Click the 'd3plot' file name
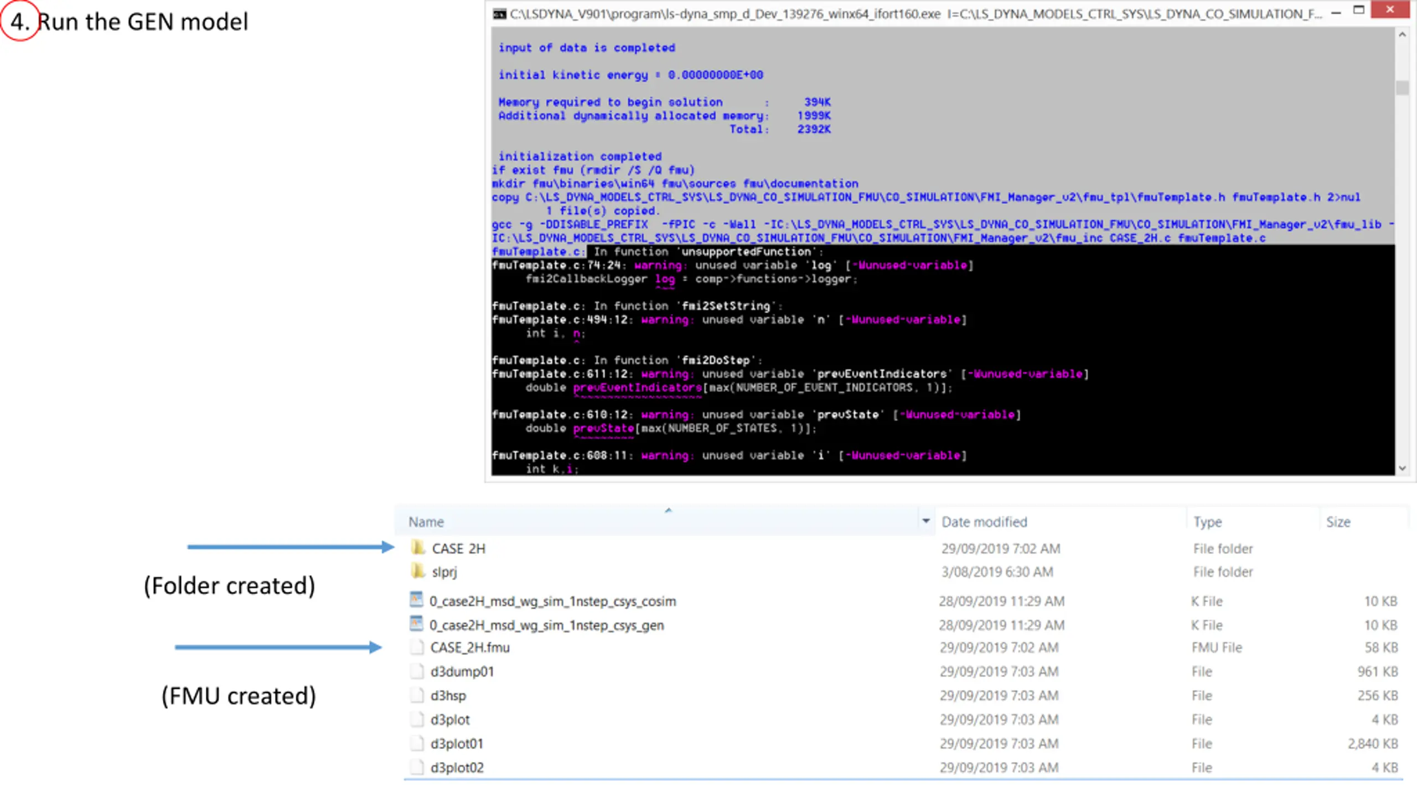 (x=450, y=720)
